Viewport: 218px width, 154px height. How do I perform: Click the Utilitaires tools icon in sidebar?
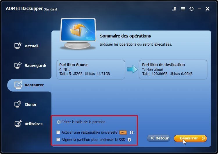(x=18, y=123)
